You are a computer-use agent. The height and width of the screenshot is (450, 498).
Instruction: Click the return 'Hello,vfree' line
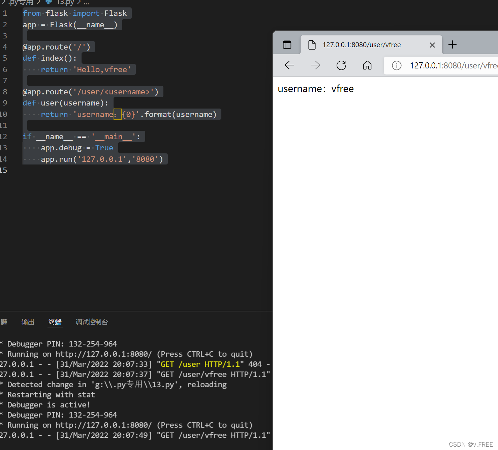(86, 69)
